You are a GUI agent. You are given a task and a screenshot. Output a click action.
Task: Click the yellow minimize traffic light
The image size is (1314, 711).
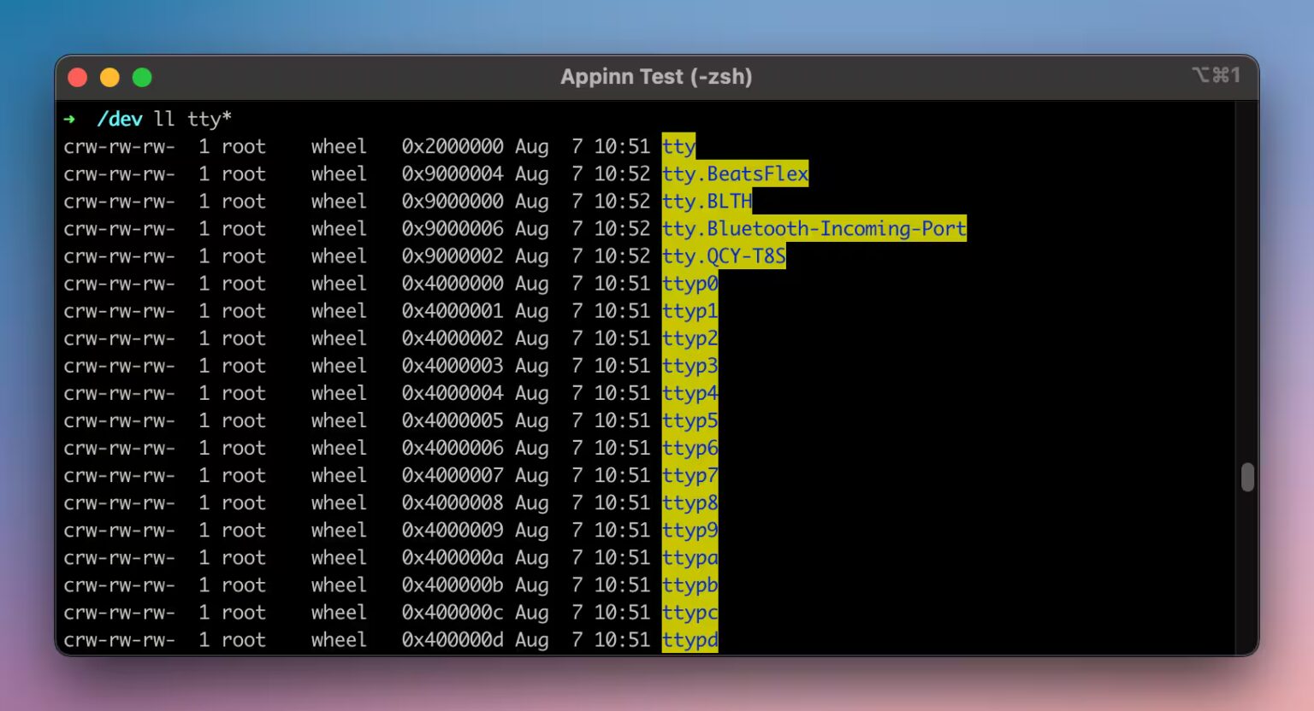109,77
